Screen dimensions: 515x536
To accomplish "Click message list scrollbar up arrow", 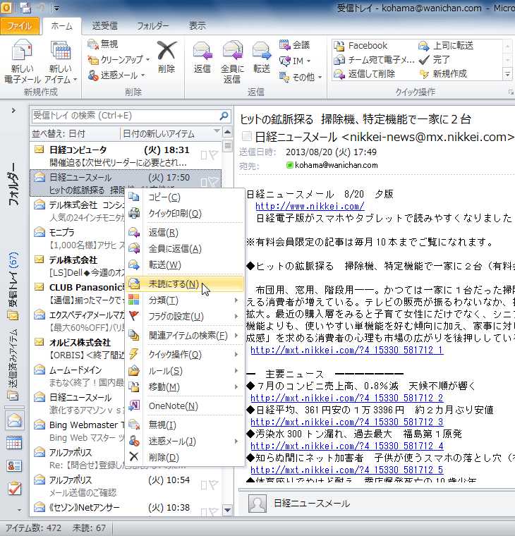I will [227, 132].
